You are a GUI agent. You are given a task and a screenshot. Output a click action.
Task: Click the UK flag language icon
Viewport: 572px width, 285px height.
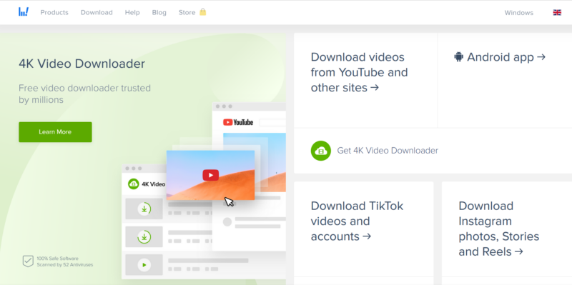coord(557,12)
